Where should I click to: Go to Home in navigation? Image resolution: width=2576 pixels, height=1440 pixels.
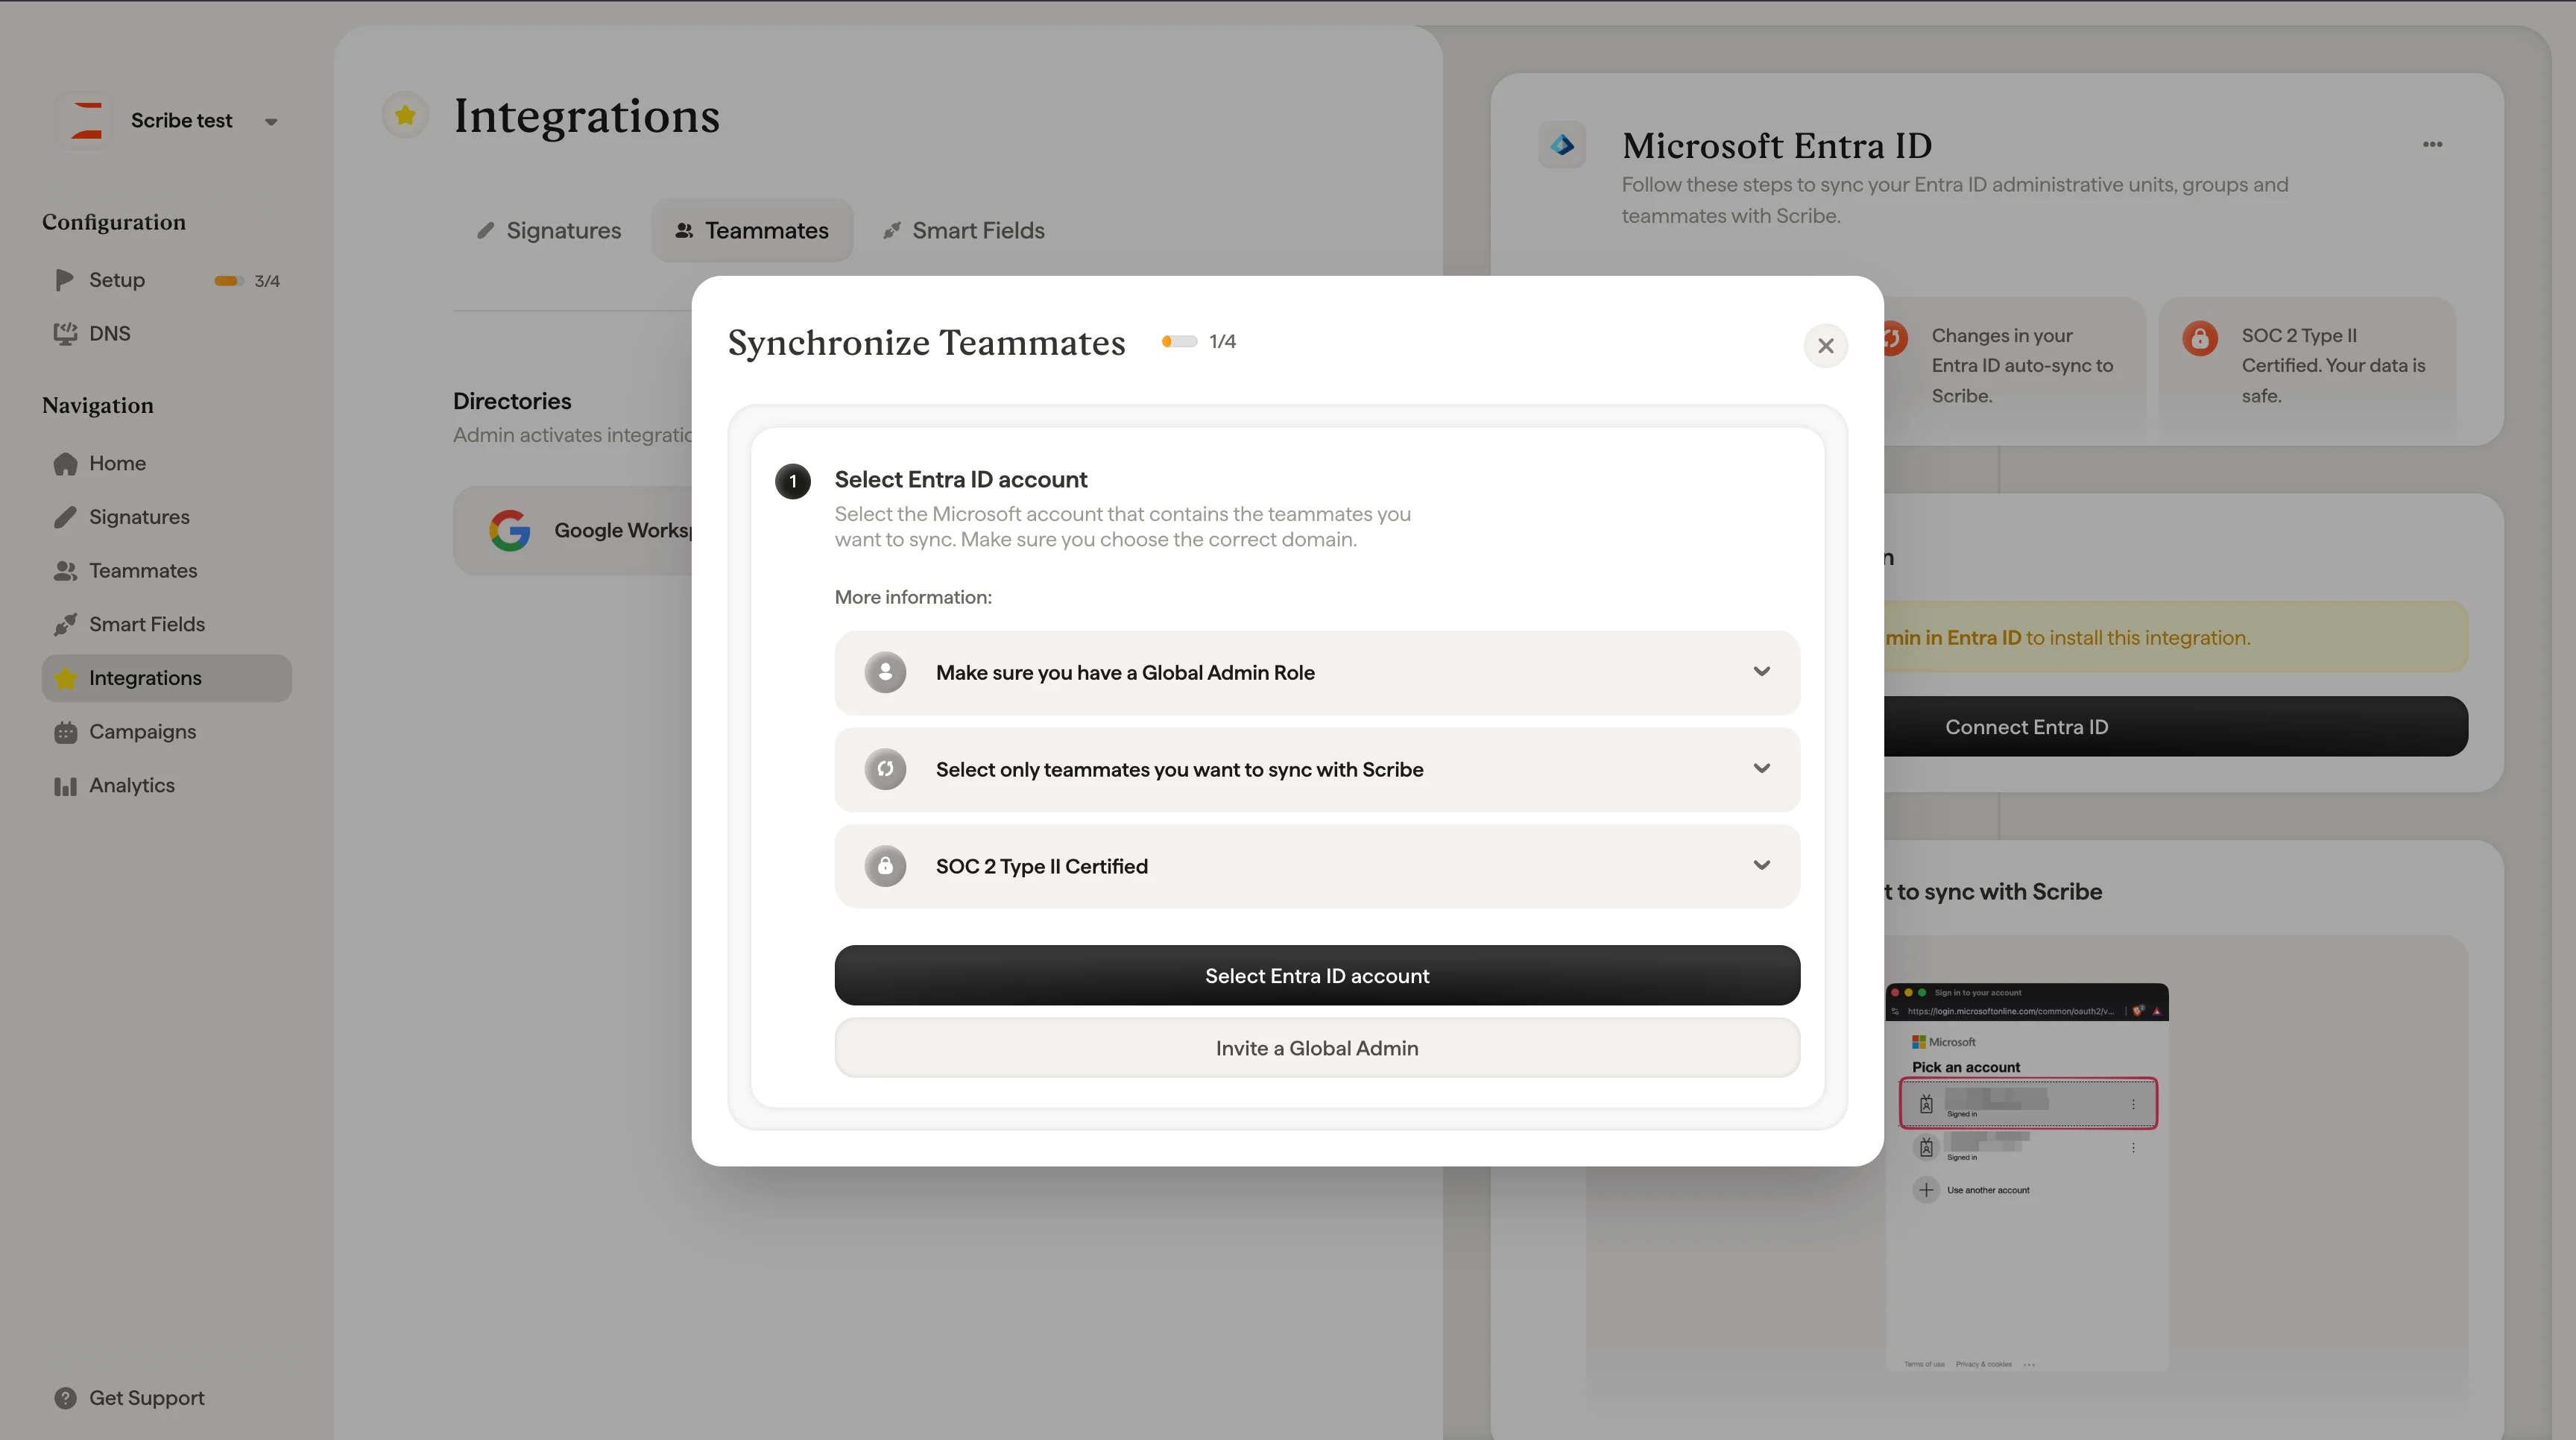pyautogui.click(x=166, y=463)
